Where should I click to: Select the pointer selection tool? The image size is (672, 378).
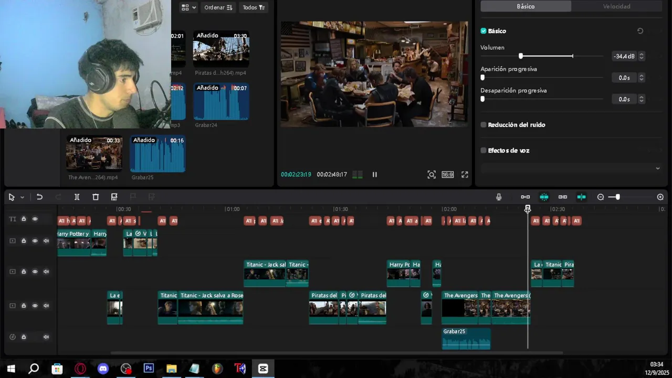pyautogui.click(x=12, y=197)
